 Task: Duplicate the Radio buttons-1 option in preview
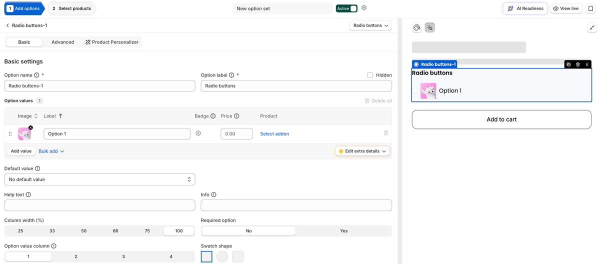pos(568,64)
